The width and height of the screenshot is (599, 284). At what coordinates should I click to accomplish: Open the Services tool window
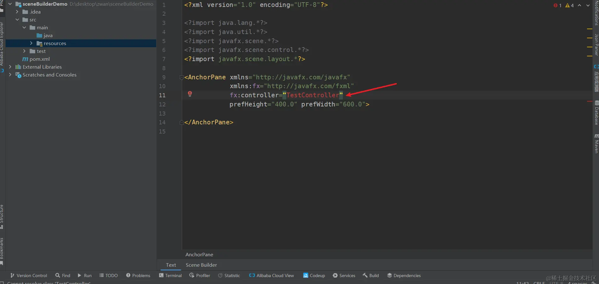pos(344,275)
